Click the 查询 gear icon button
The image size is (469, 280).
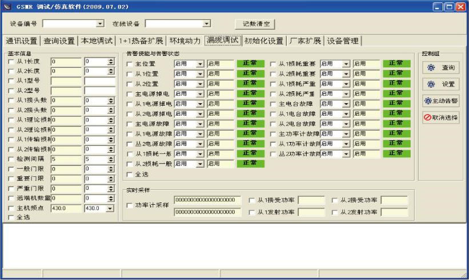point(431,68)
